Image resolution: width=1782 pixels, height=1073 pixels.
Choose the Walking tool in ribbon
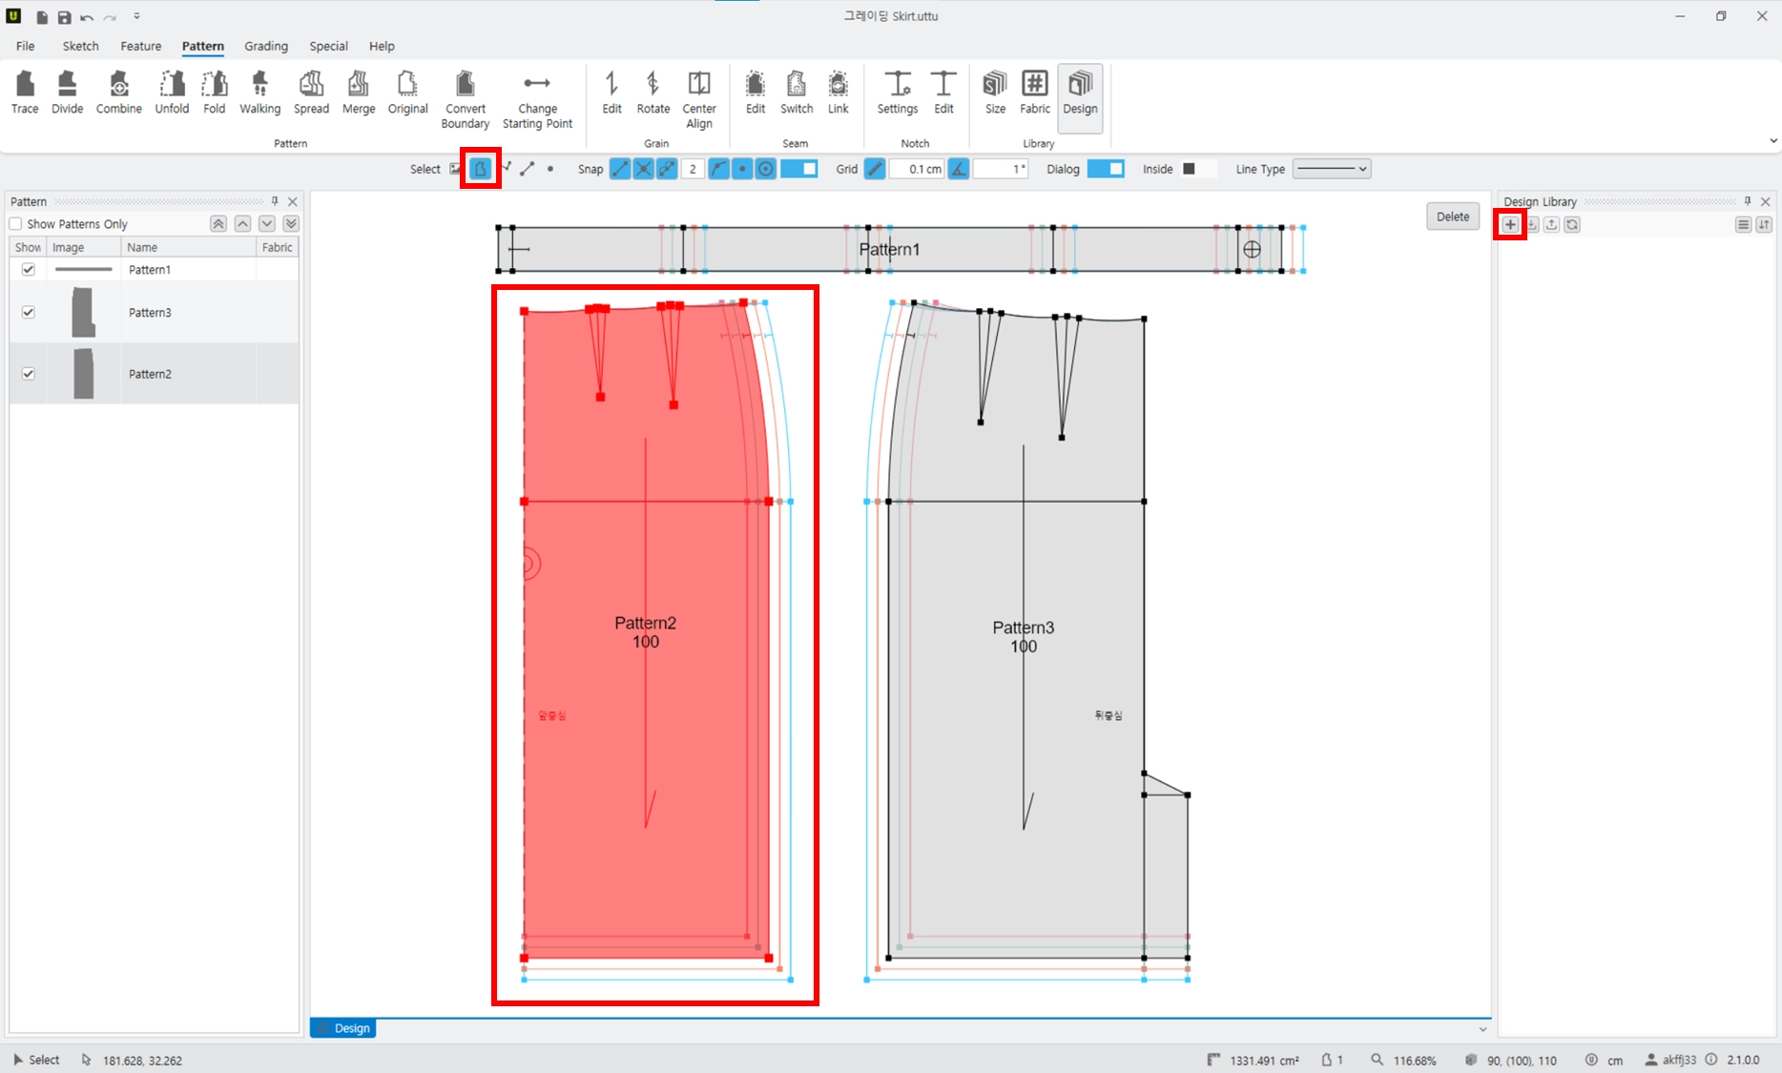(x=259, y=93)
